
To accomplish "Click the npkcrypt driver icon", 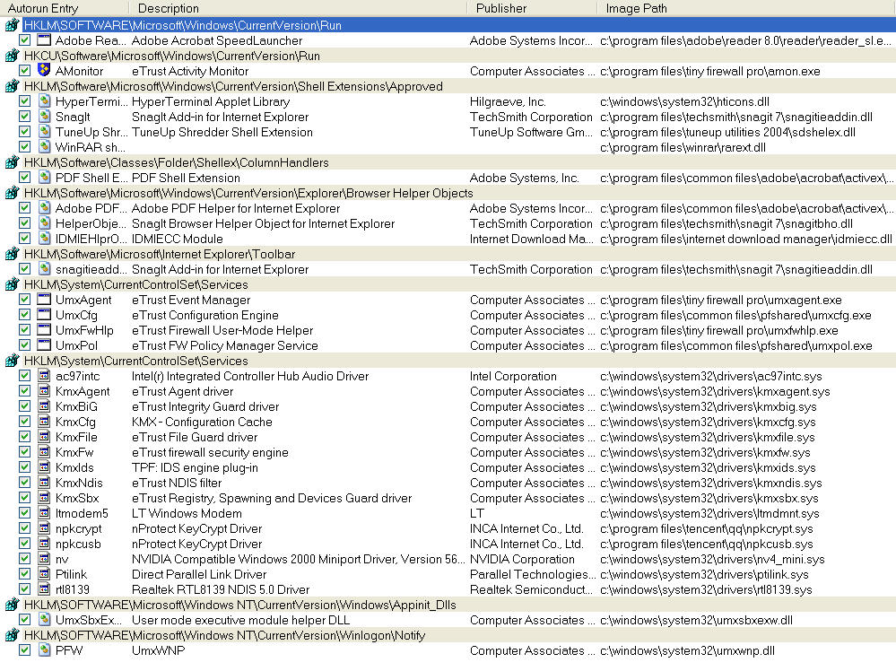I will pyautogui.click(x=44, y=528).
